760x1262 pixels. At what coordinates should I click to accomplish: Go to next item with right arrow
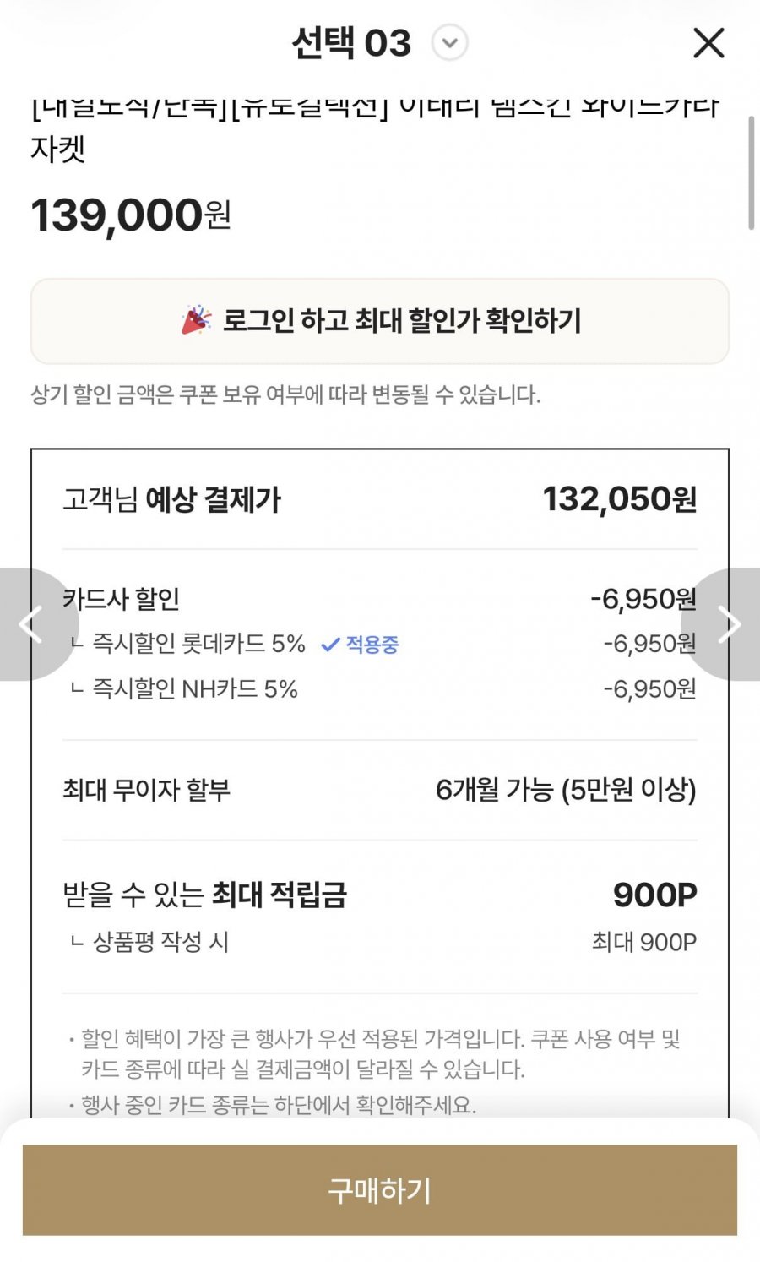click(x=728, y=624)
